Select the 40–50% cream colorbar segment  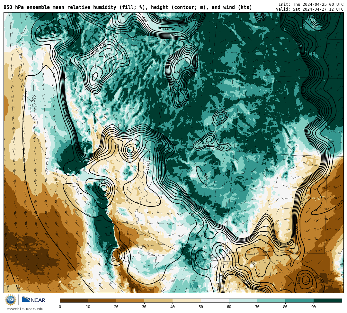[x=187, y=300]
